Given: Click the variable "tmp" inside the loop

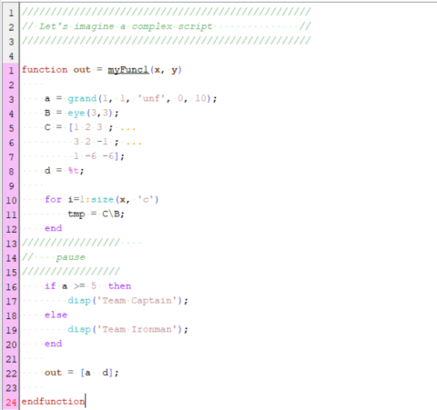Looking at the screenshot, I should pos(76,215).
